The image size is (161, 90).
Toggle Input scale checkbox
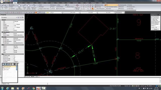pyautogui.click(x=152, y=19)
